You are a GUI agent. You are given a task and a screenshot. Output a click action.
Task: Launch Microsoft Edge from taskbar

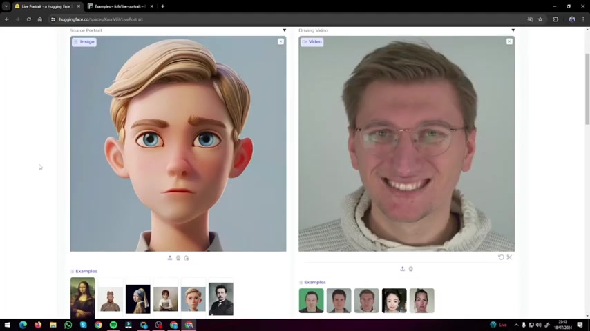pyautogui.click(x=23, y=325)
